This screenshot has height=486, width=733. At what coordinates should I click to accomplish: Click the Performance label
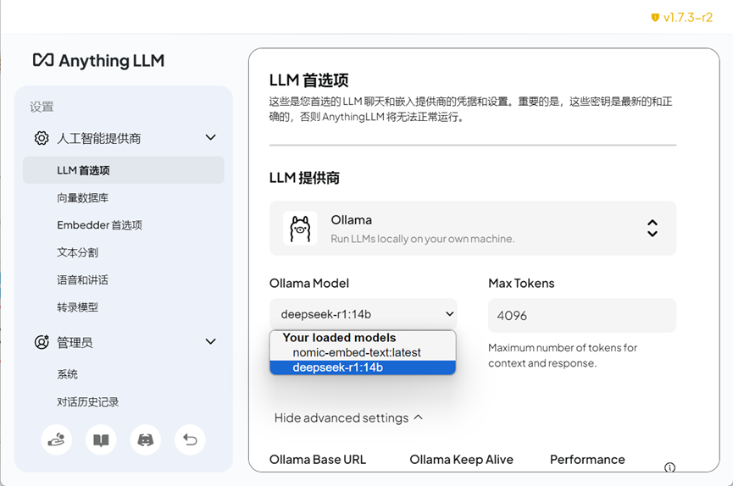[x=587, y=460]
